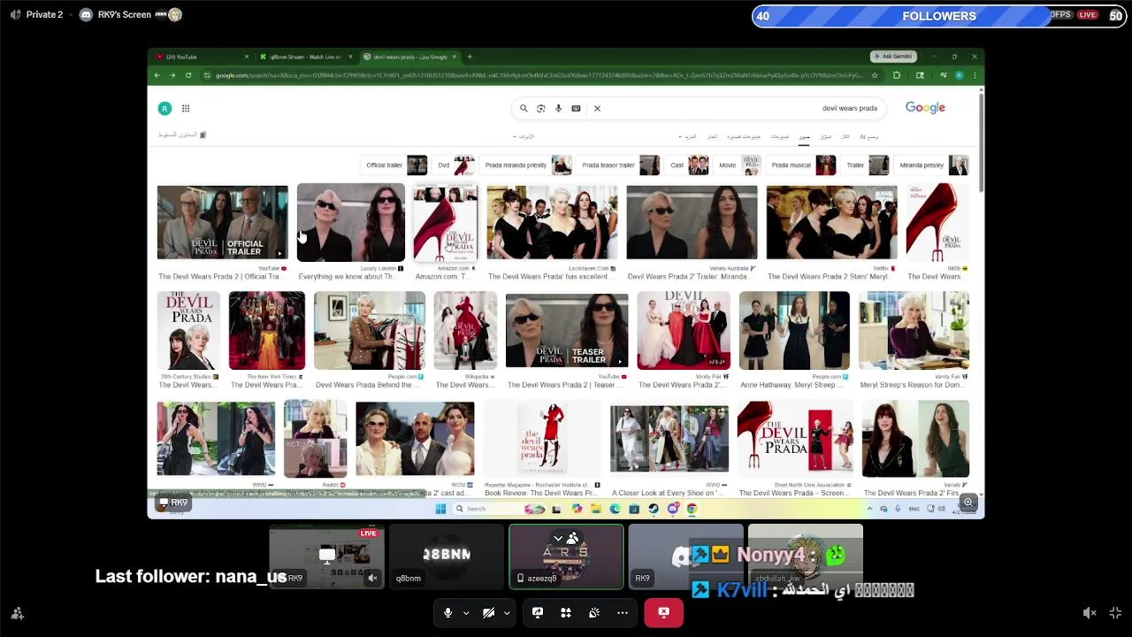Open the microphone options arrow
Viewport: 1132px width, 637px height.
466,612
